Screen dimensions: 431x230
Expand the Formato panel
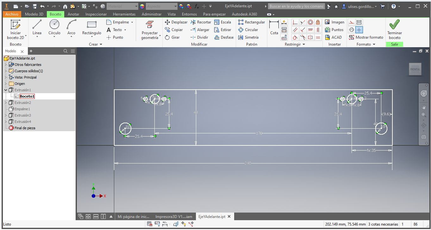pyautogui.click(x=366, y=44)
